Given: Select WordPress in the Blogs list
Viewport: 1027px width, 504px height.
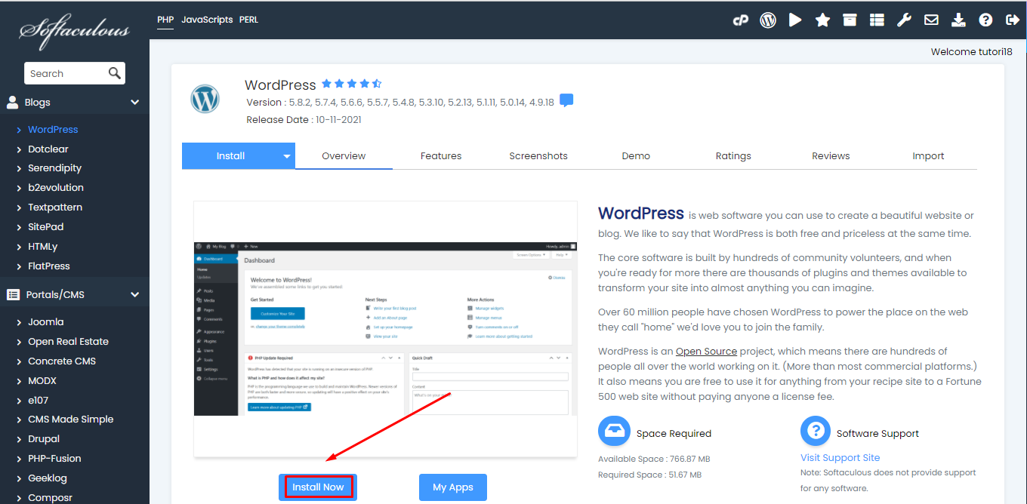Looking at the screenshot, I should pos(53,129).
